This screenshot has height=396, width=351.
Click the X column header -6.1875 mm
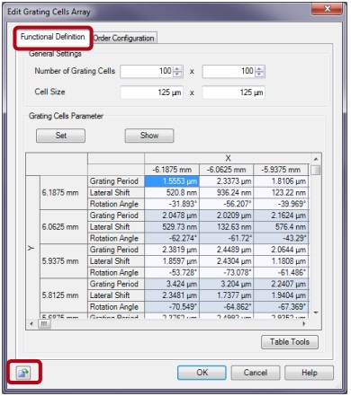(172, 170)
